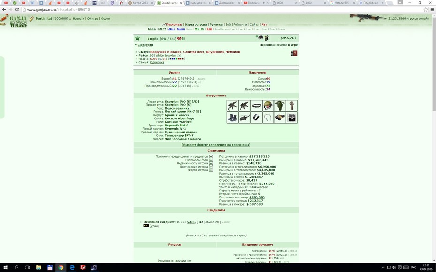Open the Рейтинги menu item
This screenshot has height=272, width=436.
point(240,24)
